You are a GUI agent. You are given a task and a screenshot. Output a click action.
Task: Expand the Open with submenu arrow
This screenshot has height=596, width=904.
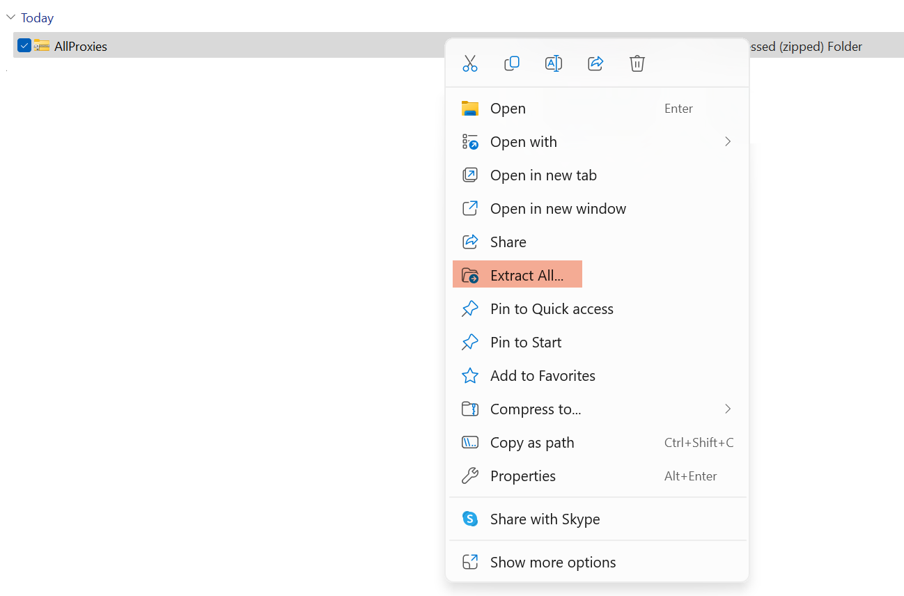pos(728,142)
